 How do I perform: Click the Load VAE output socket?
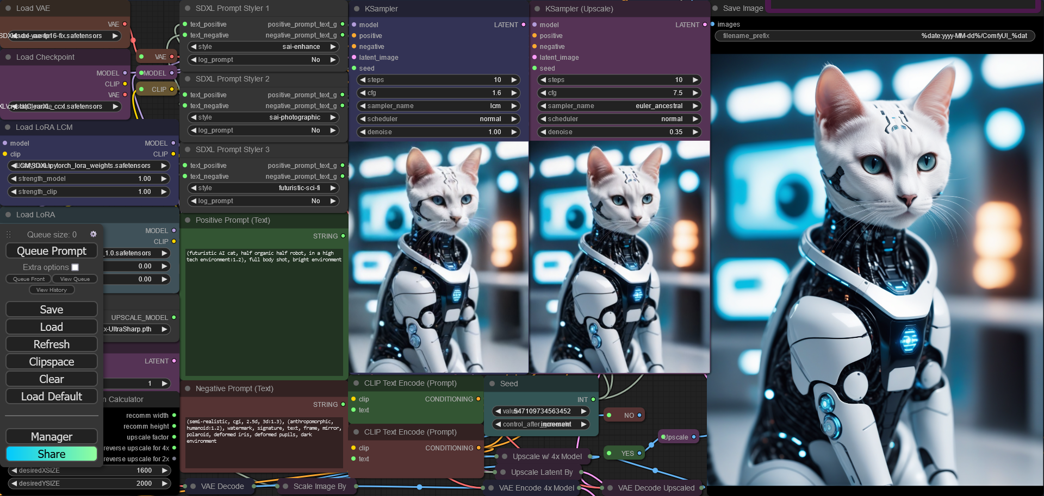[125, 24]
